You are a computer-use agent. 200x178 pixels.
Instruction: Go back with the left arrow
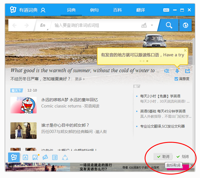14,25
